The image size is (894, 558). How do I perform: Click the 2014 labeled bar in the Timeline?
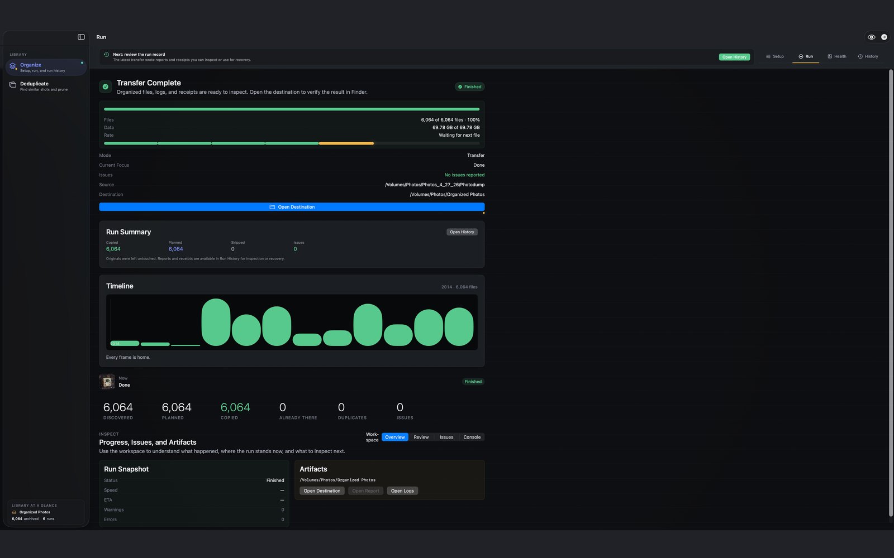pyautogui.click(x=125, y=343)
